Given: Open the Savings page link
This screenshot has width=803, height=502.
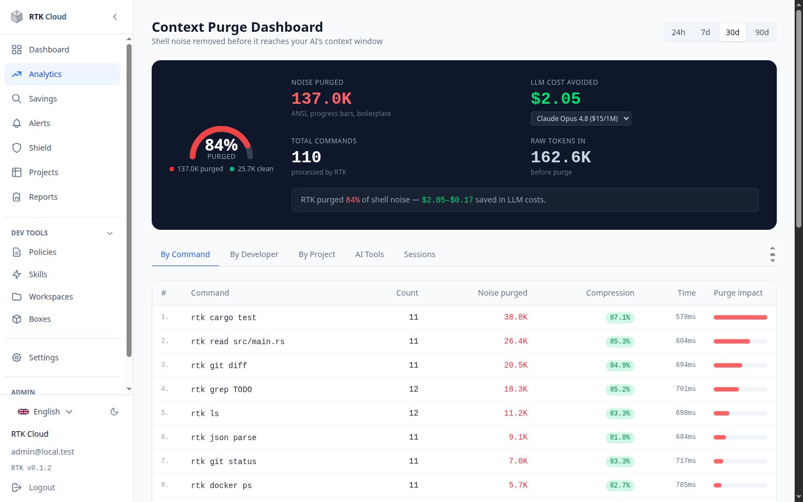Looking at the screenshot, I should click(x=62, y=99).
